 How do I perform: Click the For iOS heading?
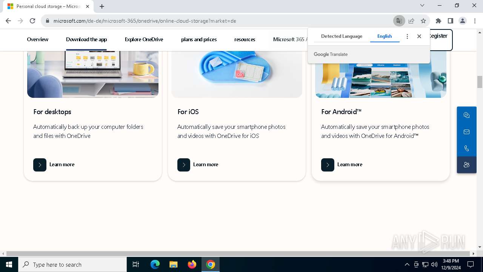(188, 112)
